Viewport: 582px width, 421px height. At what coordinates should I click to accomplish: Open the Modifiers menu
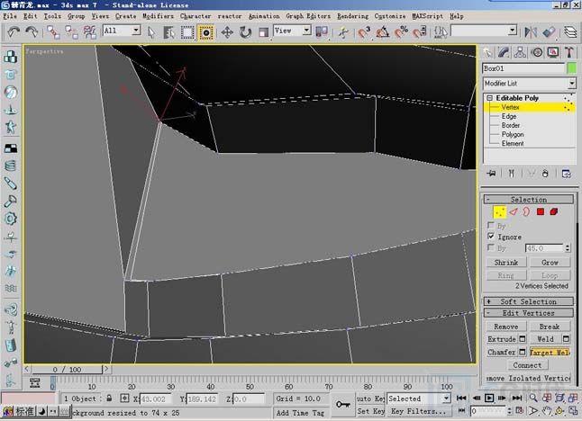(158, 16)
